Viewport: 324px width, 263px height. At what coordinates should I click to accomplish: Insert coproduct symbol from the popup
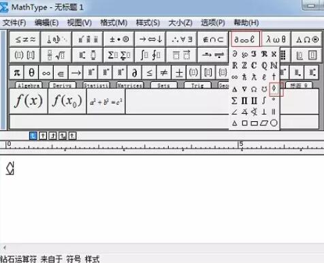254,100
